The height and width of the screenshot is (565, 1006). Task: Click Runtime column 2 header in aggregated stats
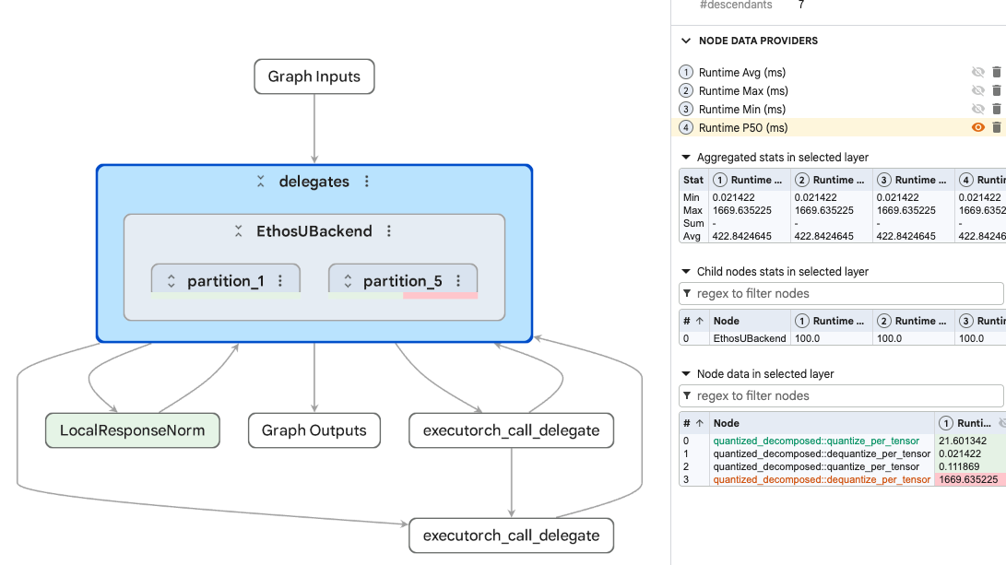click(x=831, y=181)
